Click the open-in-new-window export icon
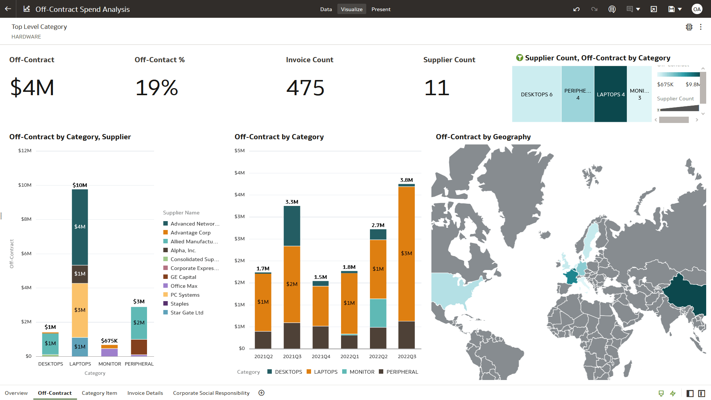The width and height of the screenshot is (711, 400). coord(654,9)
